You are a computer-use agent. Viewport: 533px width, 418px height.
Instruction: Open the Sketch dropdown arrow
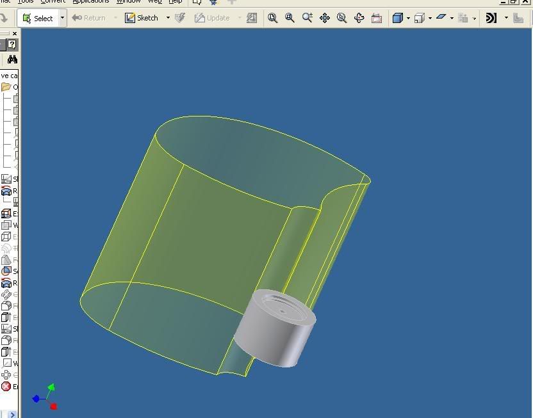tap(168, 18)
